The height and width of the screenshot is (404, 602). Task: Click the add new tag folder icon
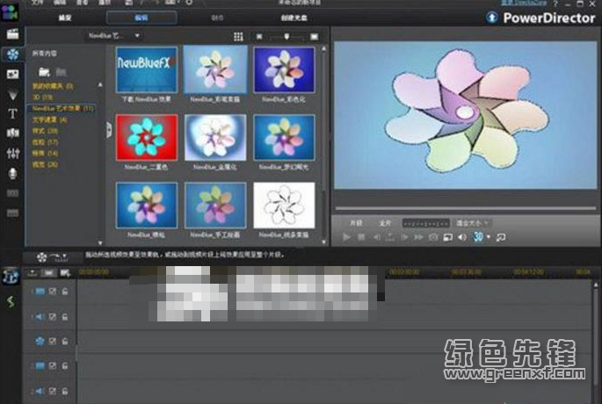[x=44, y=72]
